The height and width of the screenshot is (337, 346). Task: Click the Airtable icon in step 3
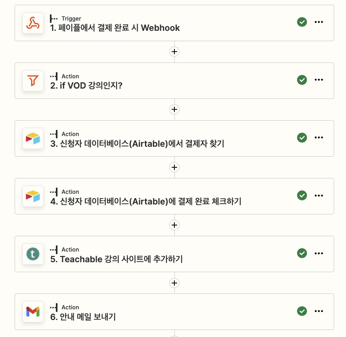33,138
